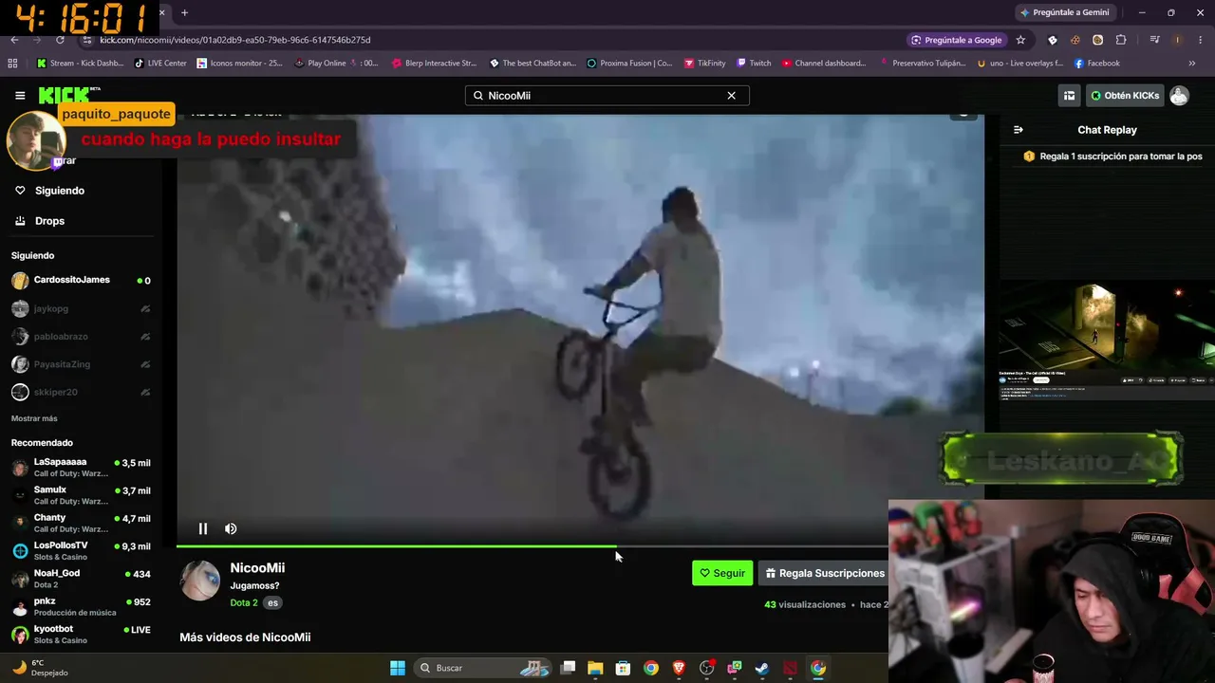Open LaSapaaaaa recommended channel

pyautogui.click(x=81, y=467)
